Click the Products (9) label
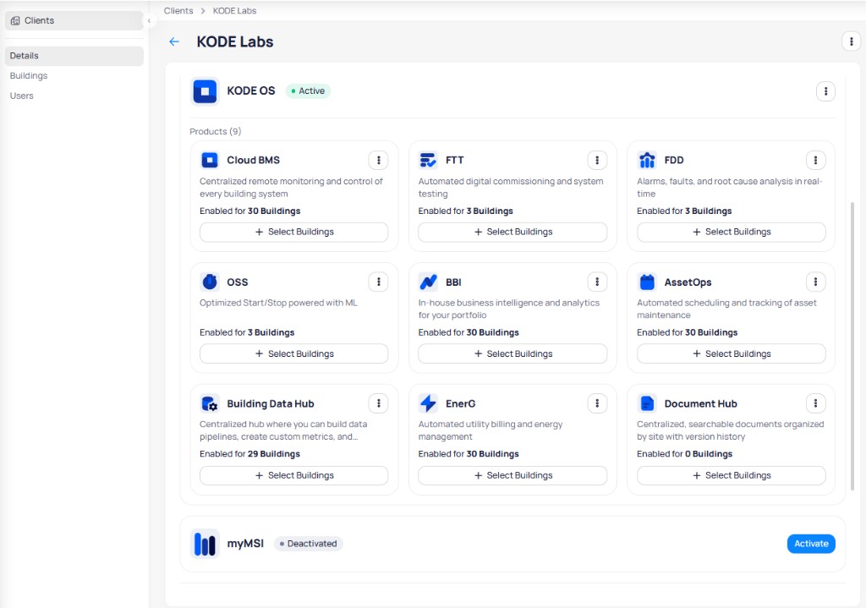This screenshot has width=866, height=608. point(216,131)
